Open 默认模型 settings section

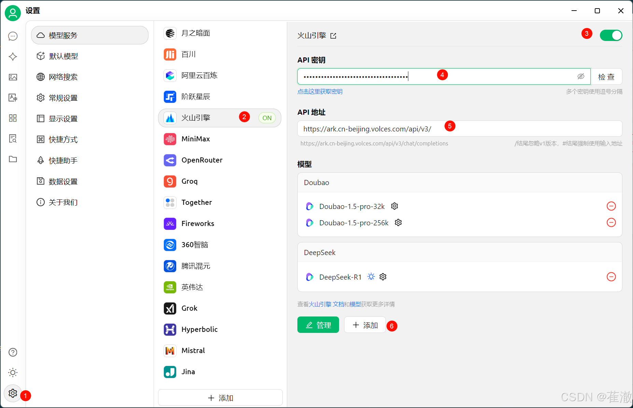[x=90, y=56]
